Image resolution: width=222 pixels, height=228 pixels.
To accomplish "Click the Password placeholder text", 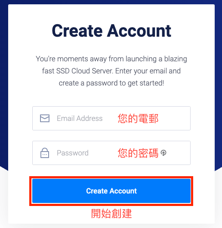I will click(x=73, y=153).
